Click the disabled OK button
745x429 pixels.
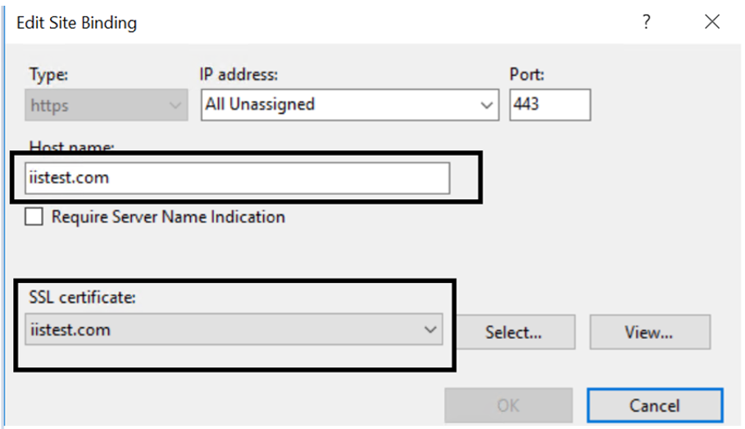[508, 405]
